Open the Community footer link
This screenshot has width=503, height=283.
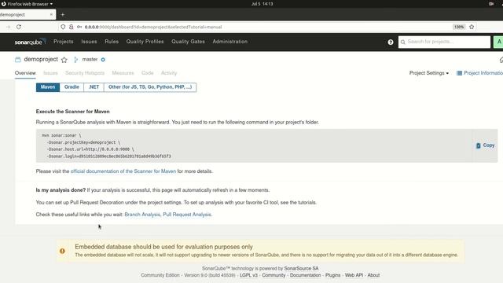click(274, 275)
